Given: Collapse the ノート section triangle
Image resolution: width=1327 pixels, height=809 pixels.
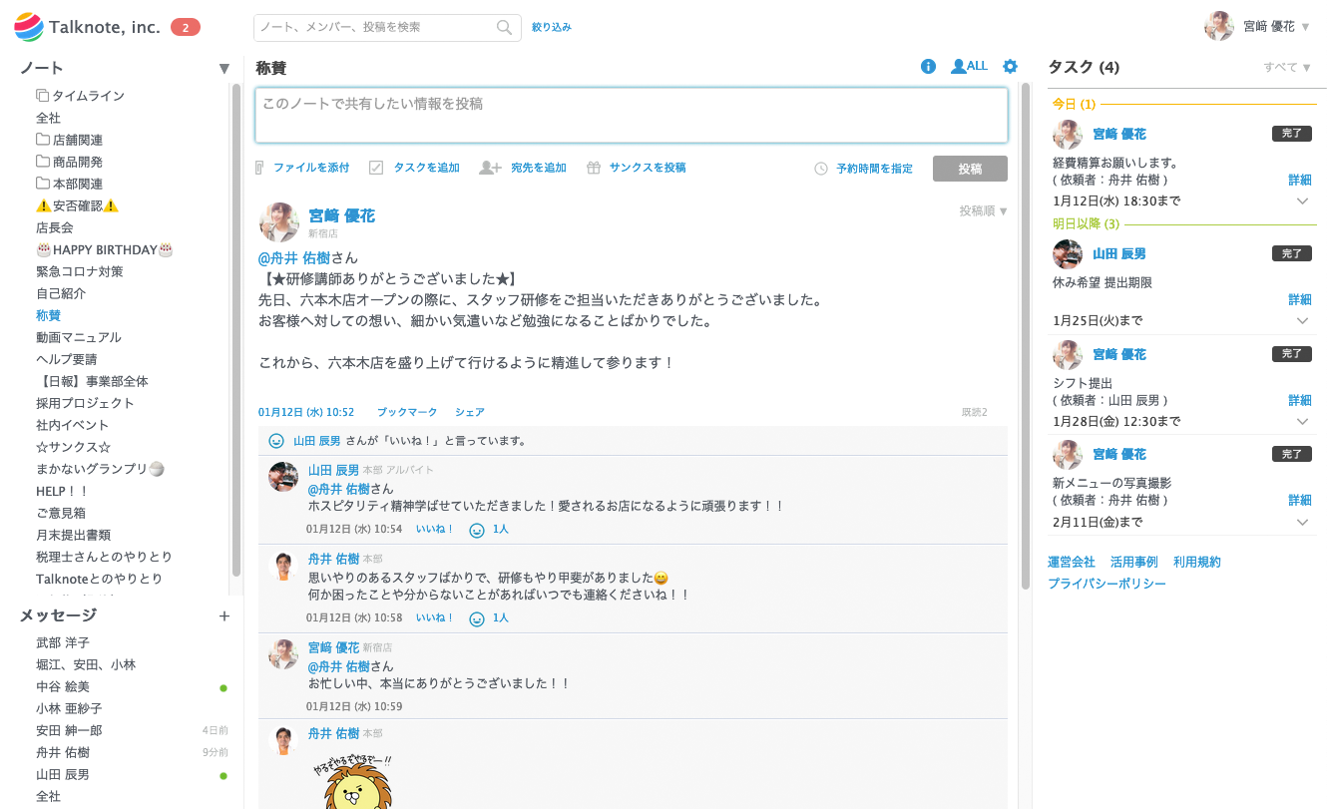Looking at the screenshot, I should tap(224, 69).
